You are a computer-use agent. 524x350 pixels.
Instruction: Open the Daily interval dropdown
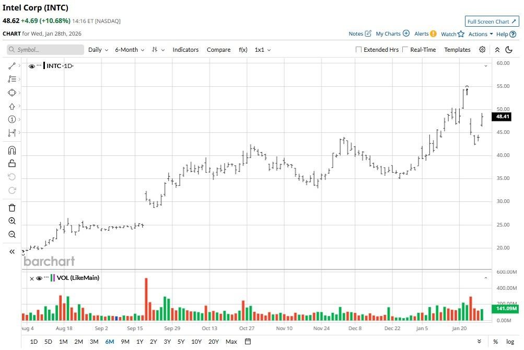click(x=98, y=50)
